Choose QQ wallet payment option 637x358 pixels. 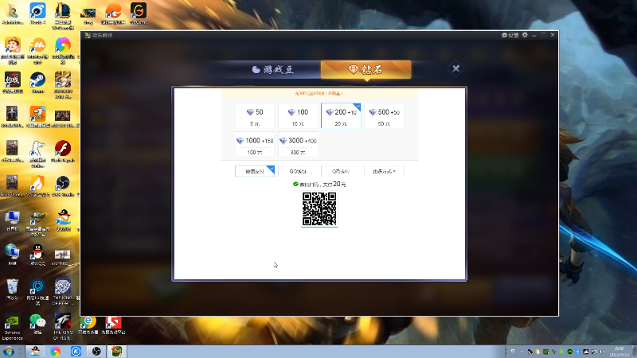pos(298,171)
